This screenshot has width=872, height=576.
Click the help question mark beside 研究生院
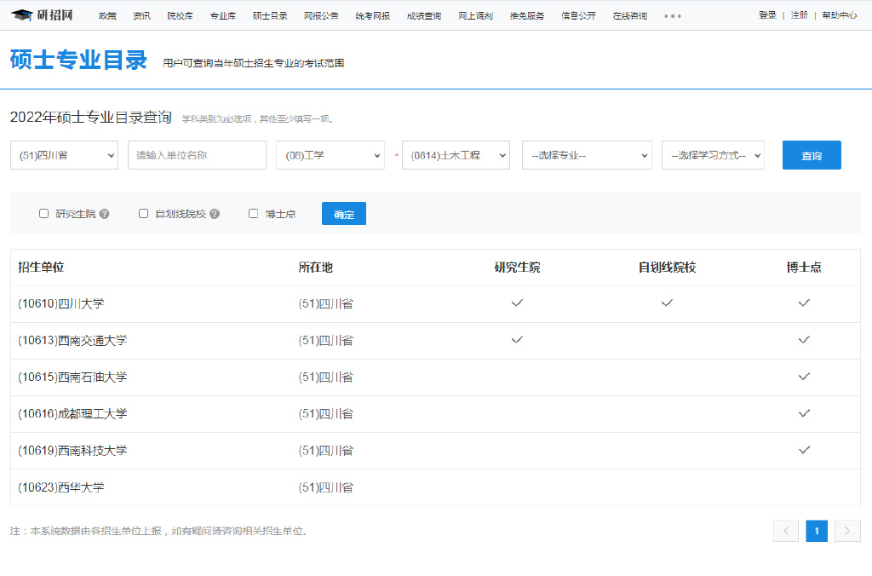click(x=104, y=213)
